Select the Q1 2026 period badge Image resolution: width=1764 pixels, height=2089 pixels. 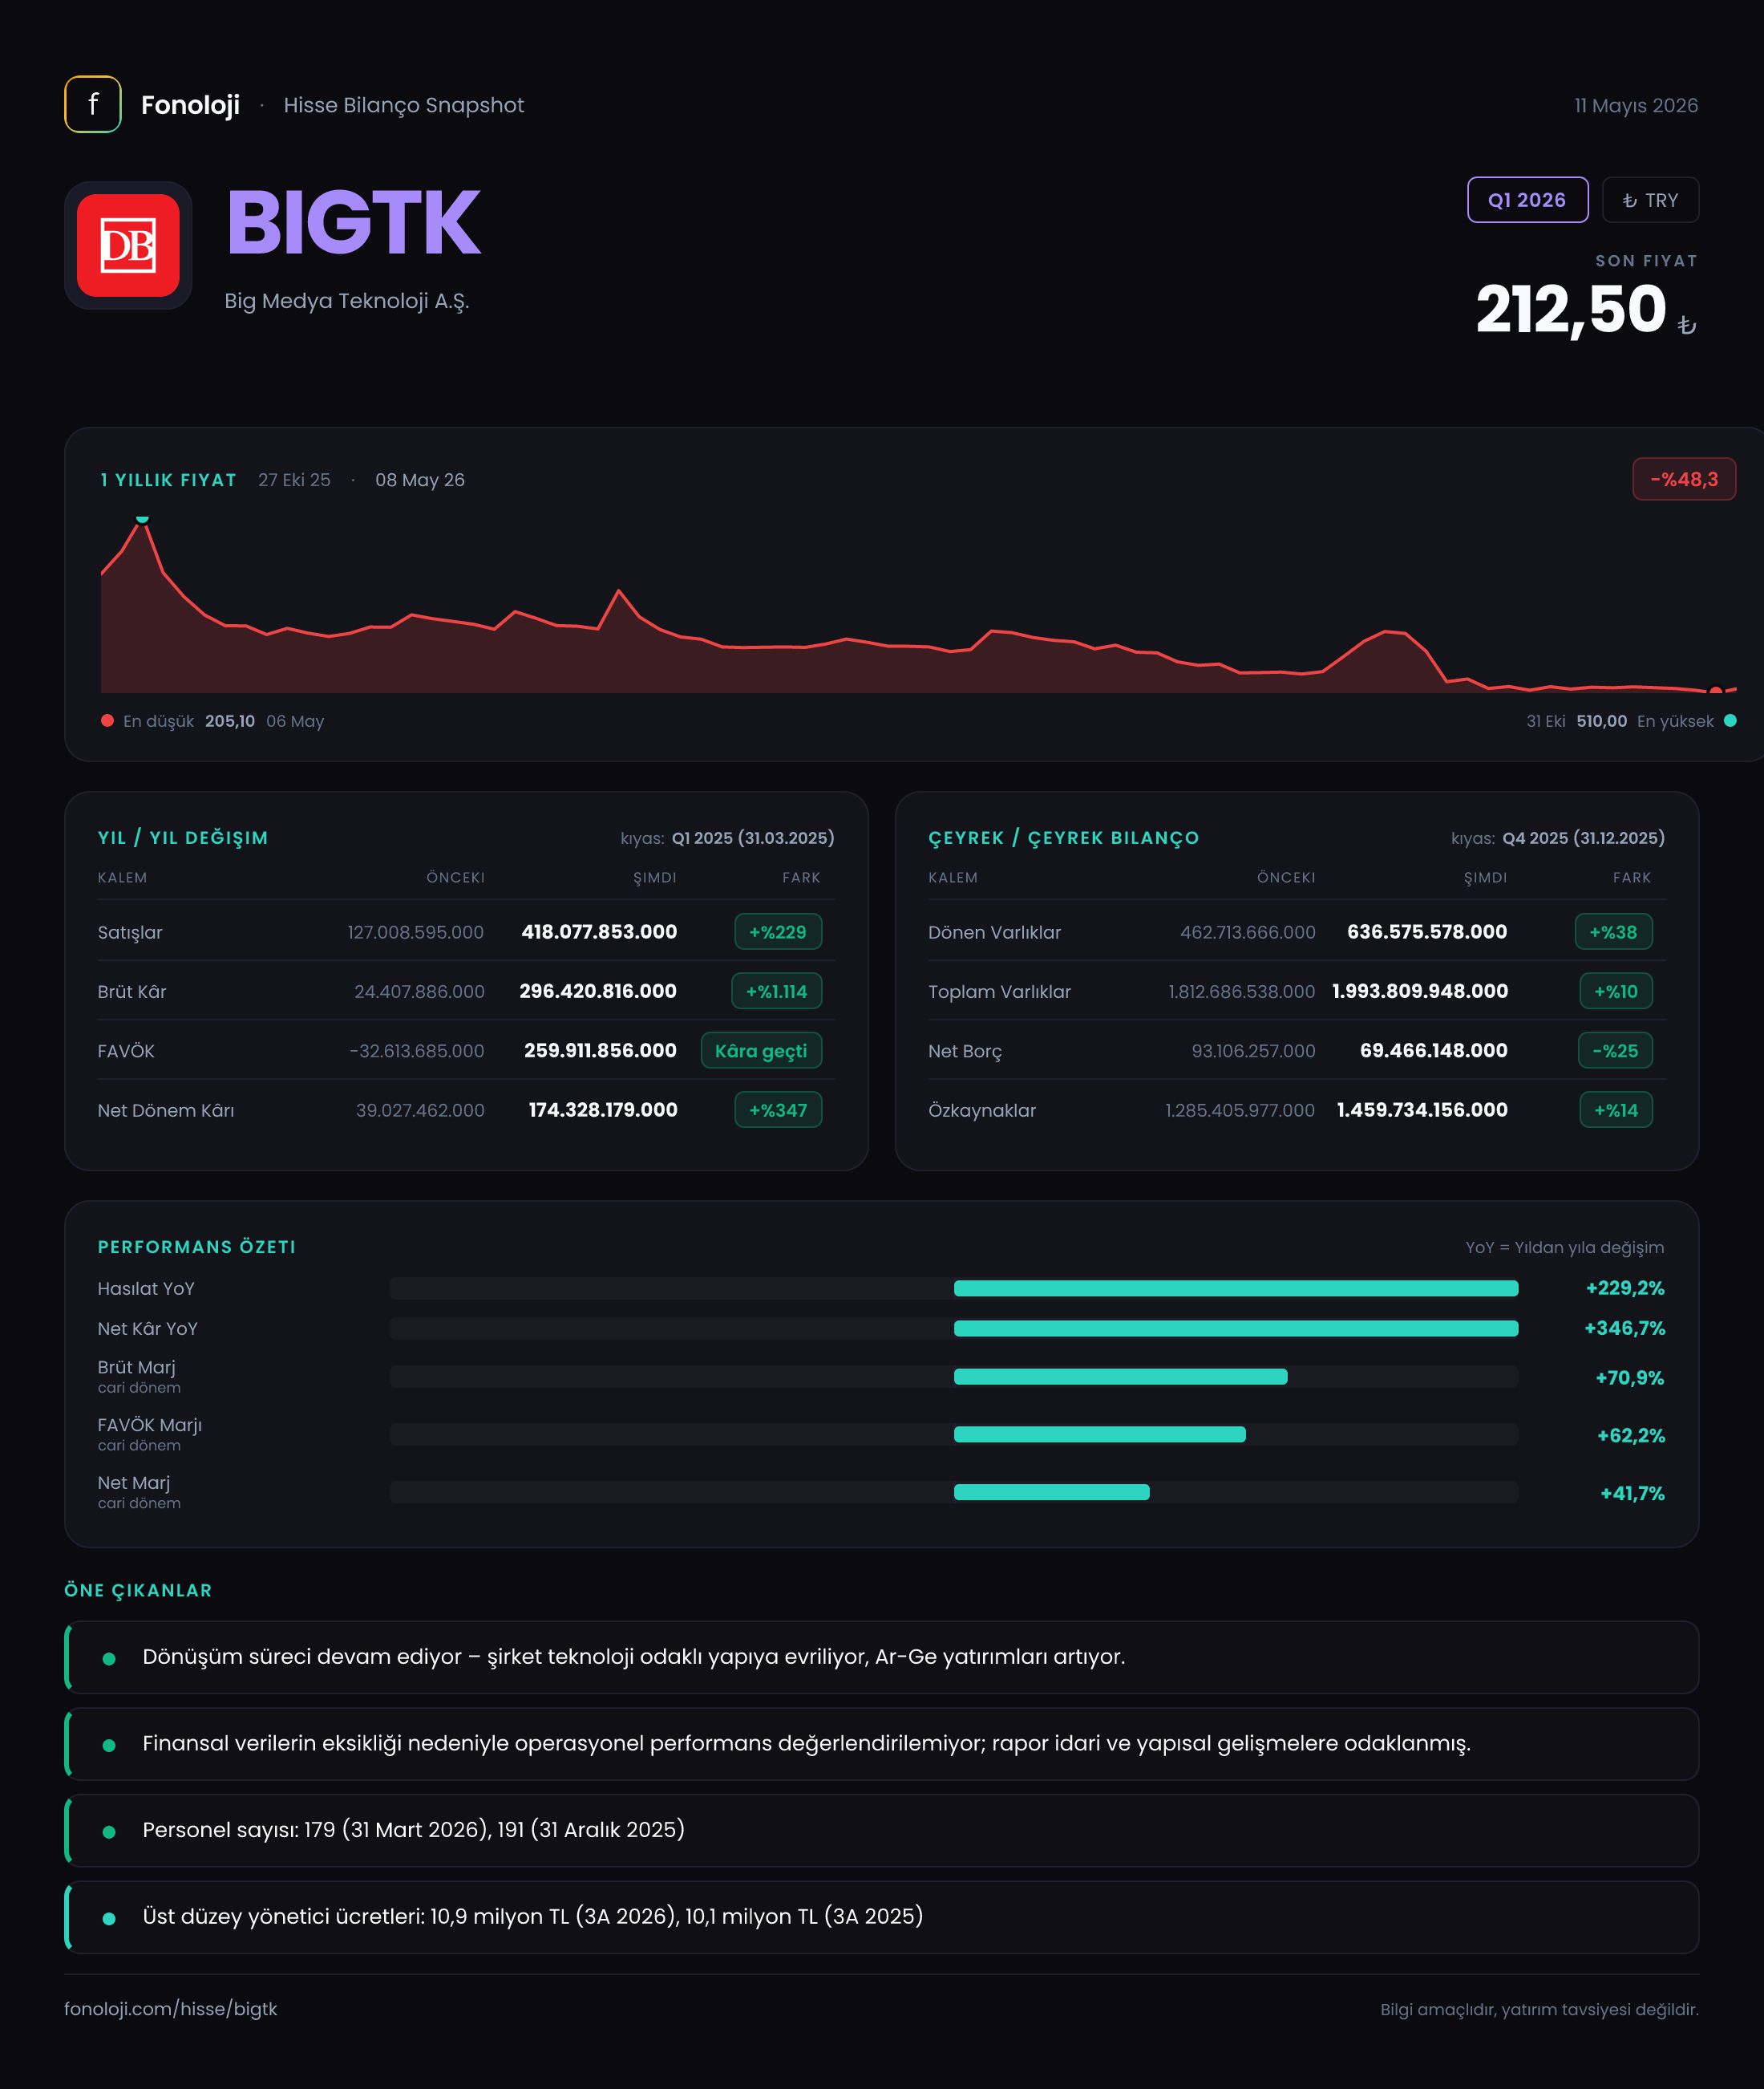(x=1527, y=200)
